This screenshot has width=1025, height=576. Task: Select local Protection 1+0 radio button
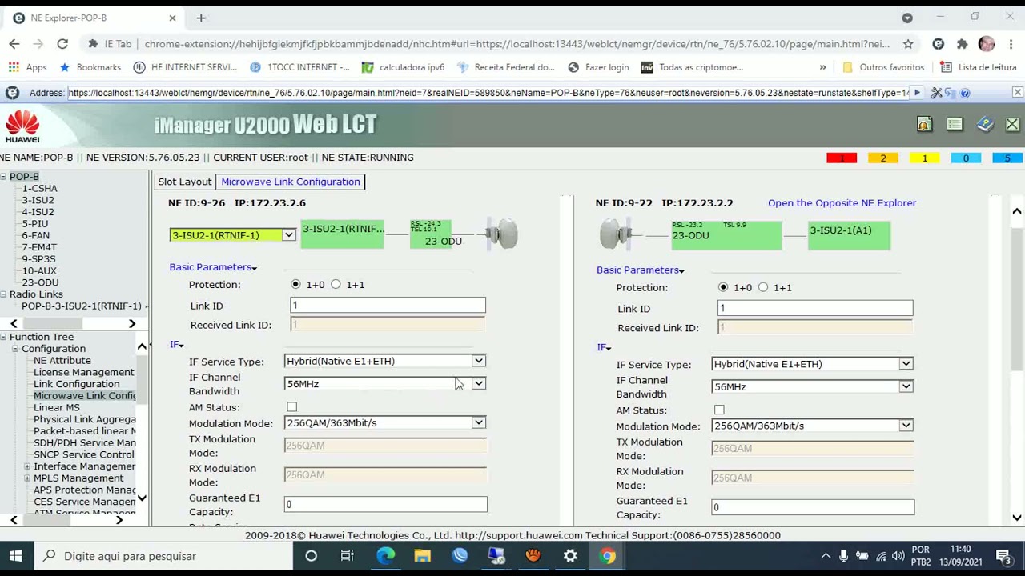click(x=295, y=285)
